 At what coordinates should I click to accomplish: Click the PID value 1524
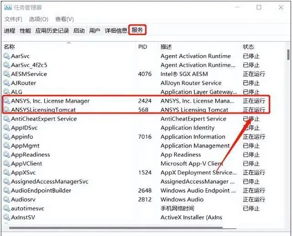(x=145, y=172)
